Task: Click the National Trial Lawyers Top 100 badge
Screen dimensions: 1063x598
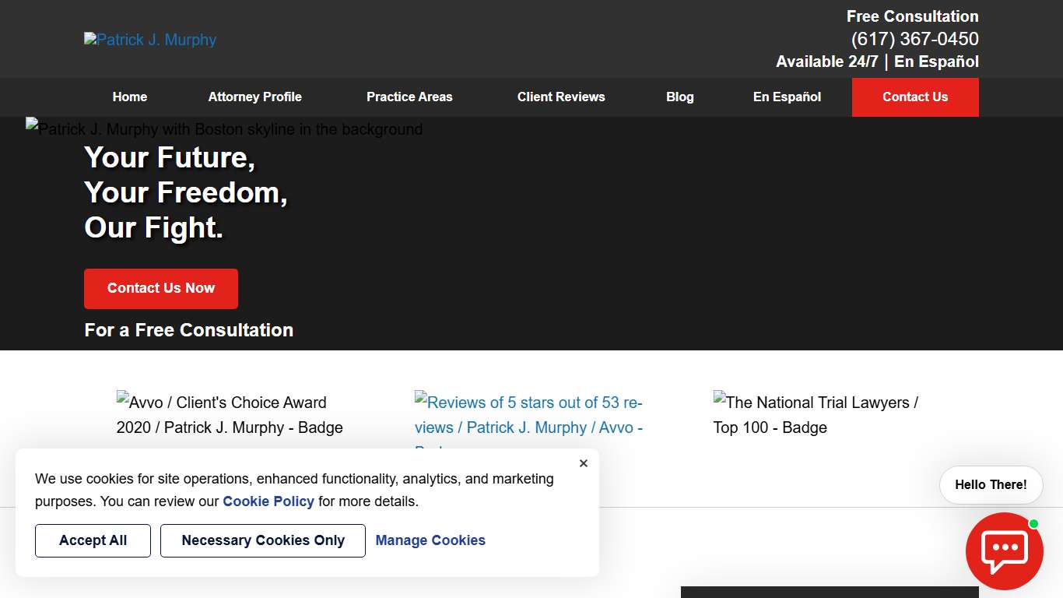Action: click(816, 415)
